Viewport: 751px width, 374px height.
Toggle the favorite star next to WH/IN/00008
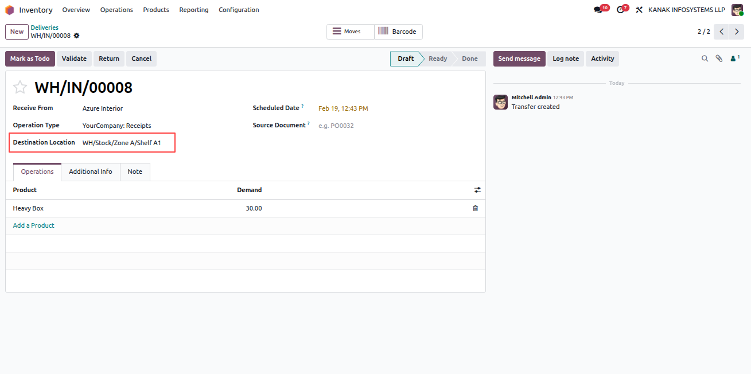[20, 87]
